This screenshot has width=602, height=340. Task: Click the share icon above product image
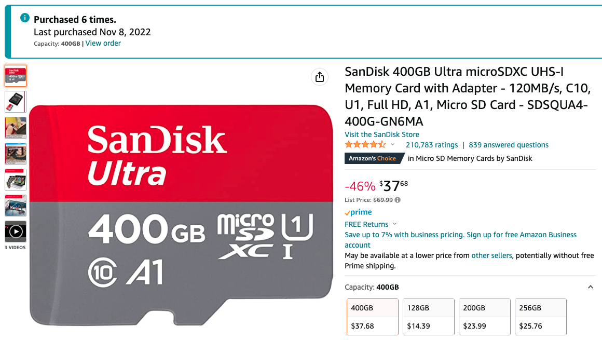click(x=320, y=77)
